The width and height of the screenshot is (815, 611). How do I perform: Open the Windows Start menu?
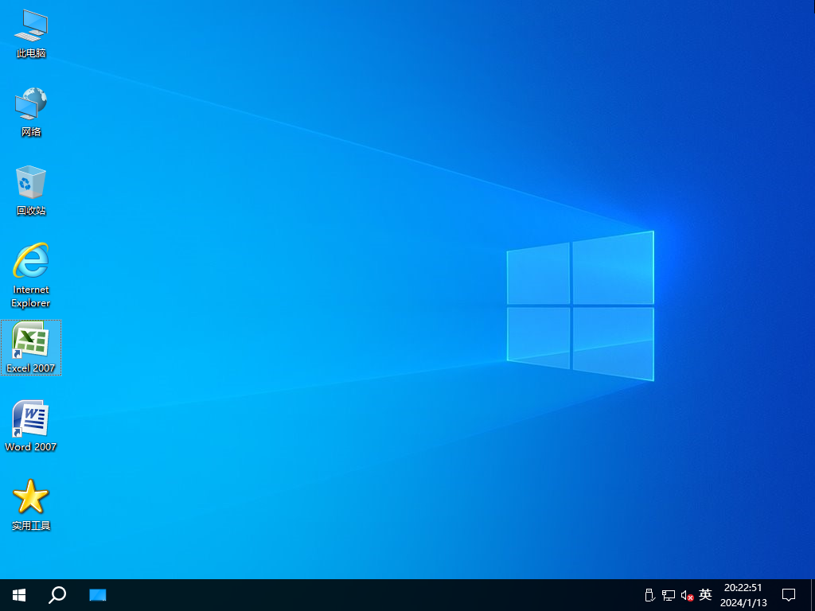coord(19,594)
